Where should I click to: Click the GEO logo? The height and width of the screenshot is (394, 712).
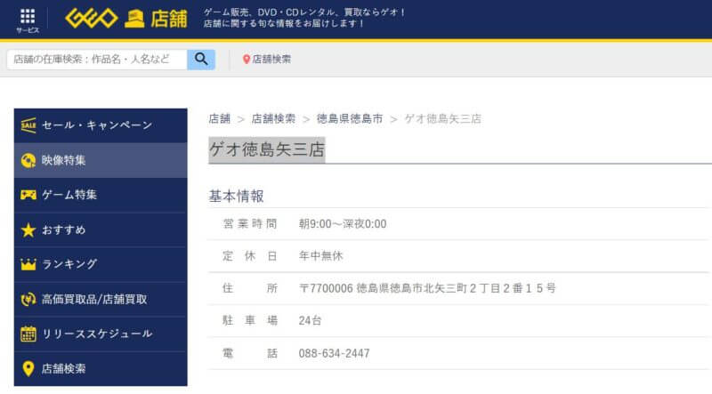coord(92,19)
